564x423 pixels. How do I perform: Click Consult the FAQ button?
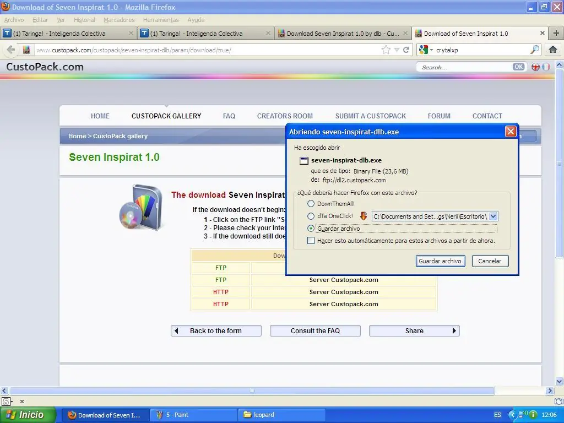tap(315, 330)
